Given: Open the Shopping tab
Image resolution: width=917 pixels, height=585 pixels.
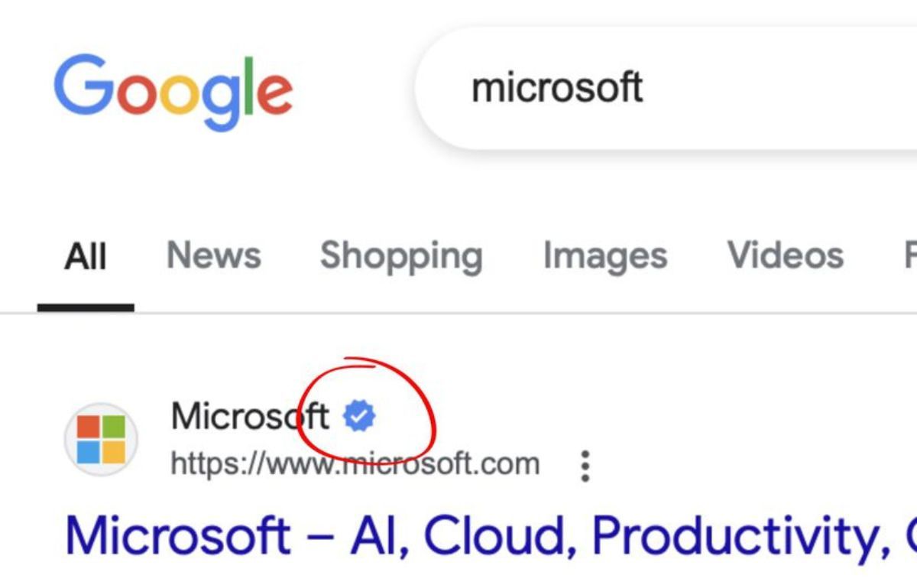Looking at the screenshot, I should tap(401, 256).
